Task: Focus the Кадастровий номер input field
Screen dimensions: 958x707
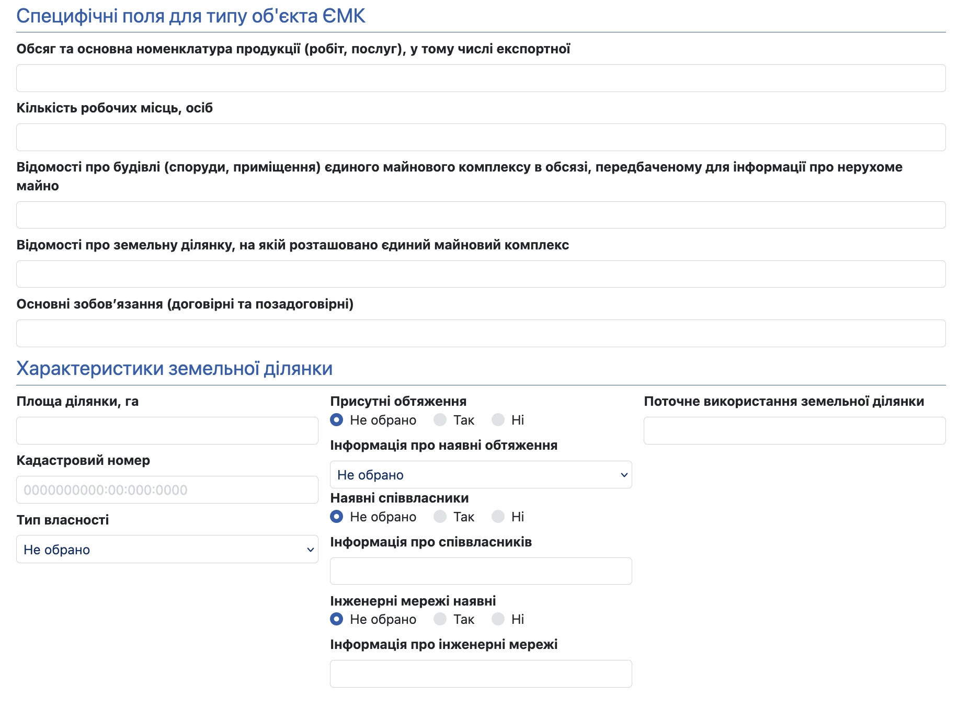Action: (x=167, y=490)
